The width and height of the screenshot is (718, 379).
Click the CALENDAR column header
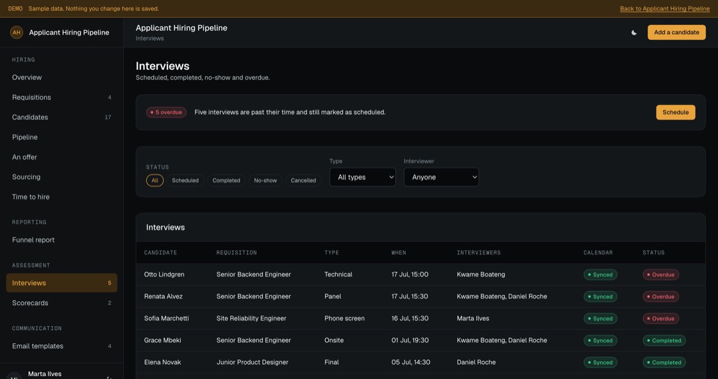coord(598,253)
